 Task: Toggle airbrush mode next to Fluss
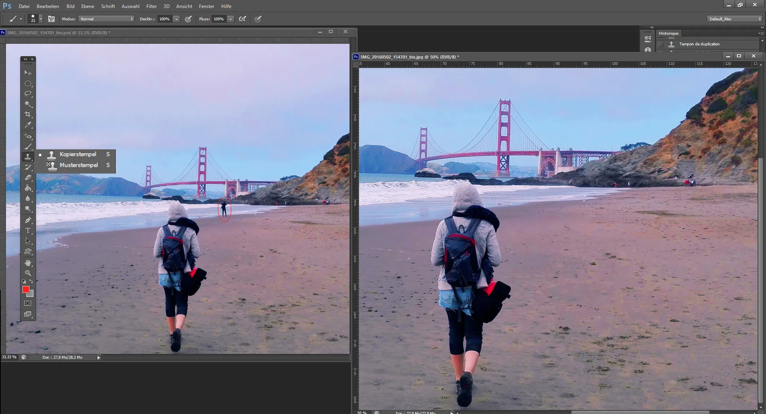(x=242, y=19)
